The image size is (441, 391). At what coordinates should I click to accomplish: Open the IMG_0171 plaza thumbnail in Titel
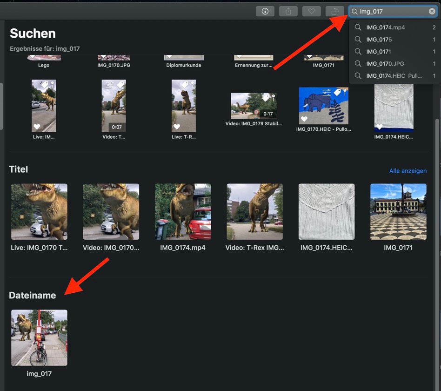[398, 212]
